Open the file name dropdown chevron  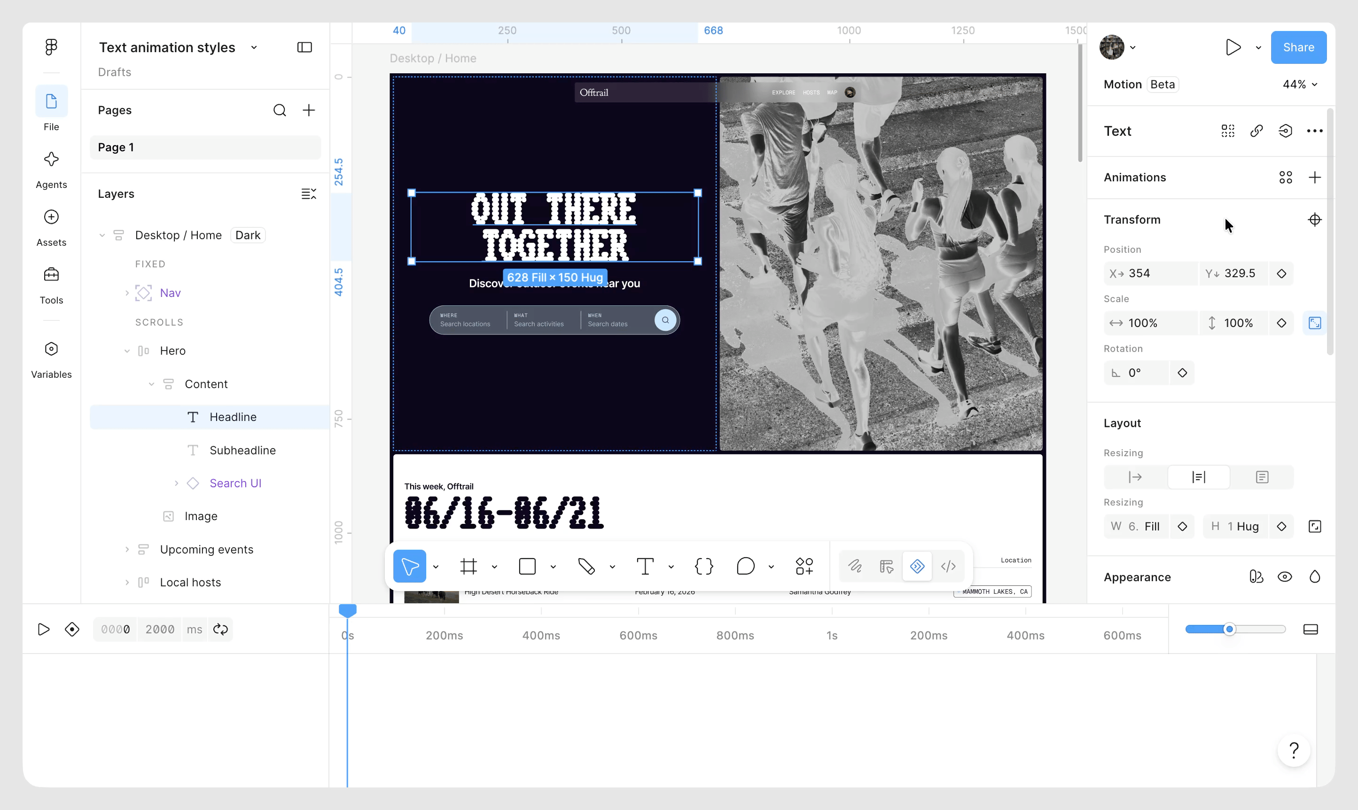pos(254,47)
